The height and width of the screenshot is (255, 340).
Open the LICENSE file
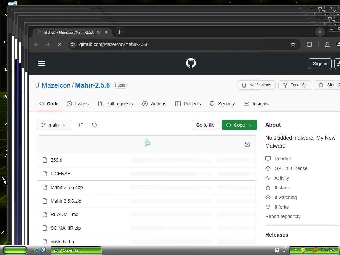pos(60,174)
